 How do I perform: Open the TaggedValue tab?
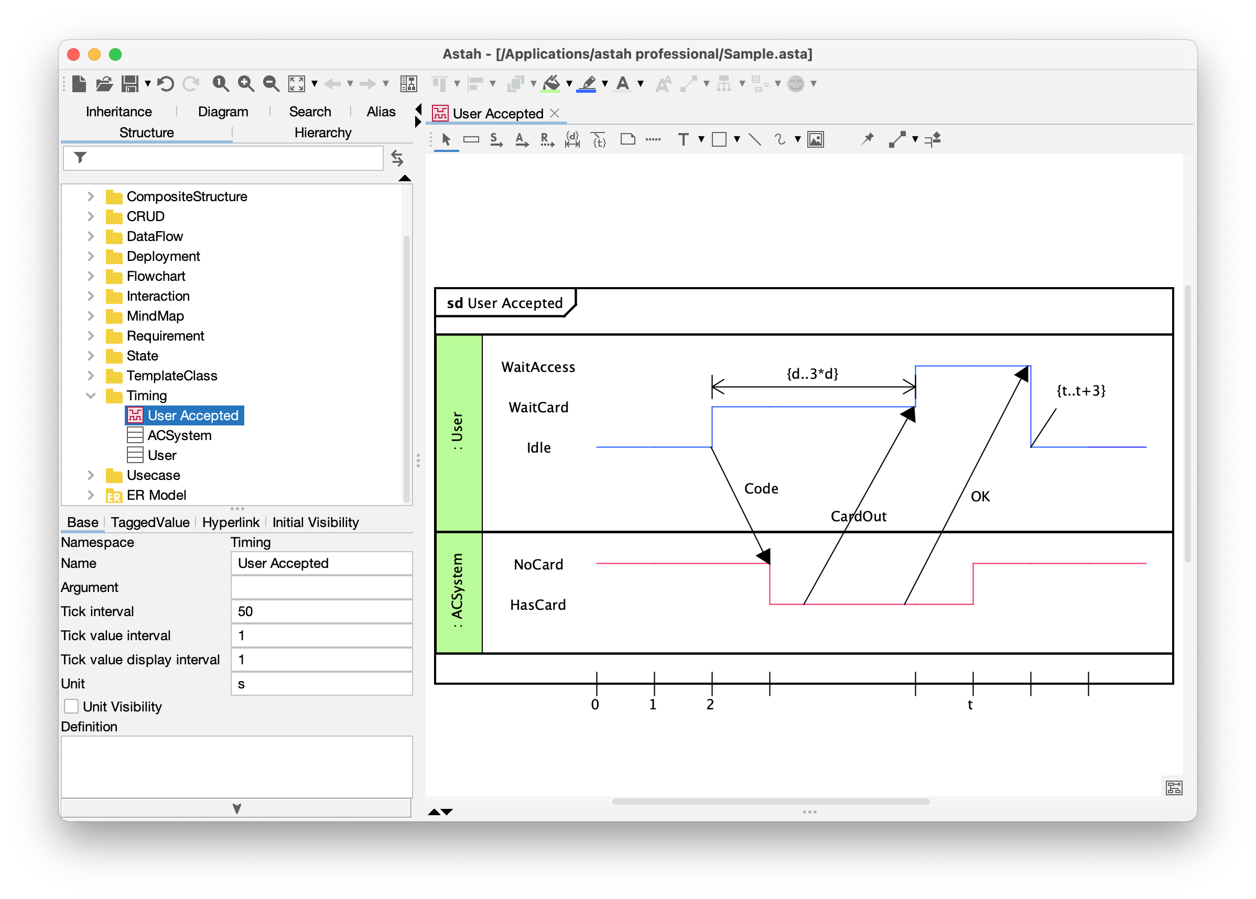149,522
